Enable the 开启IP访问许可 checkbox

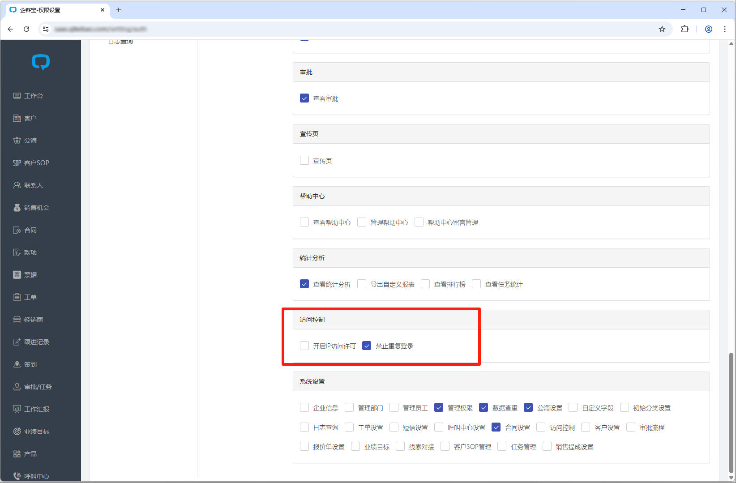[x=304, y=346]
